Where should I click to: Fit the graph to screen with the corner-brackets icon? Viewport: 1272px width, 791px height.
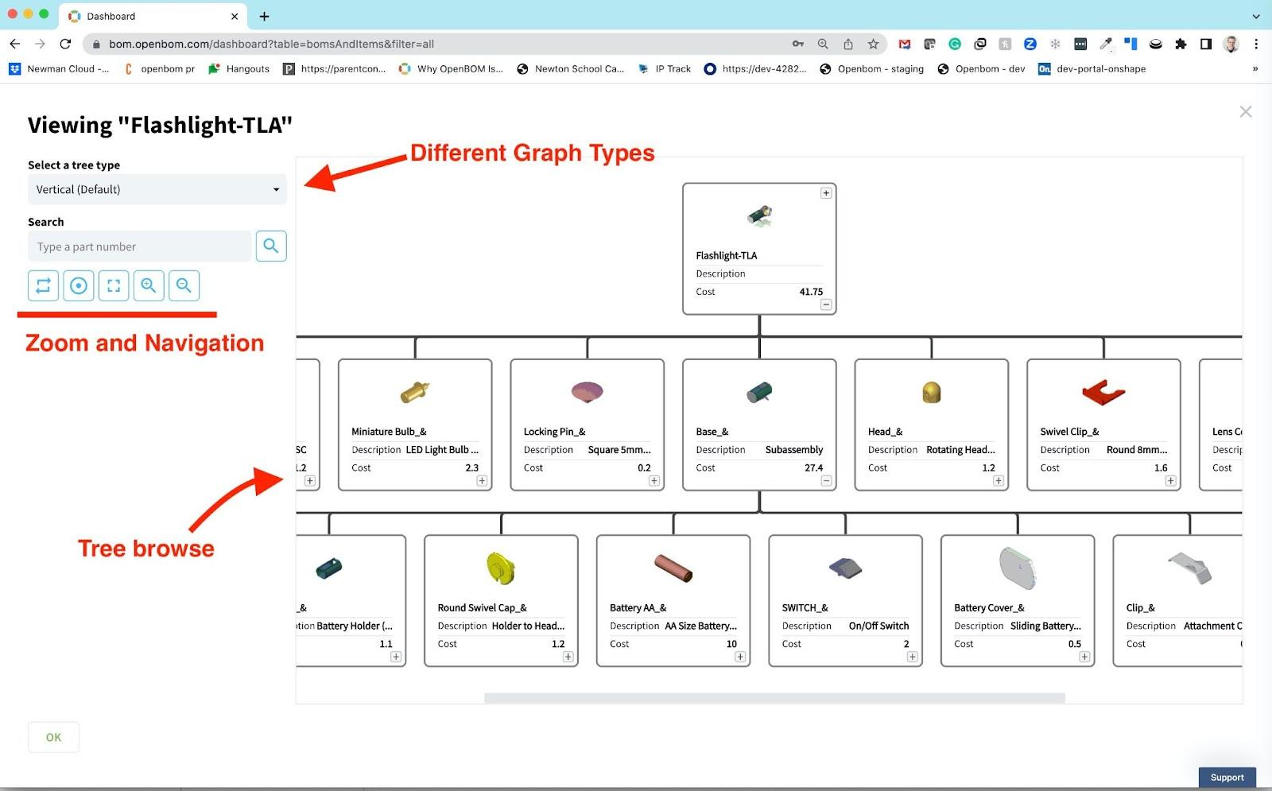(114, 285)
